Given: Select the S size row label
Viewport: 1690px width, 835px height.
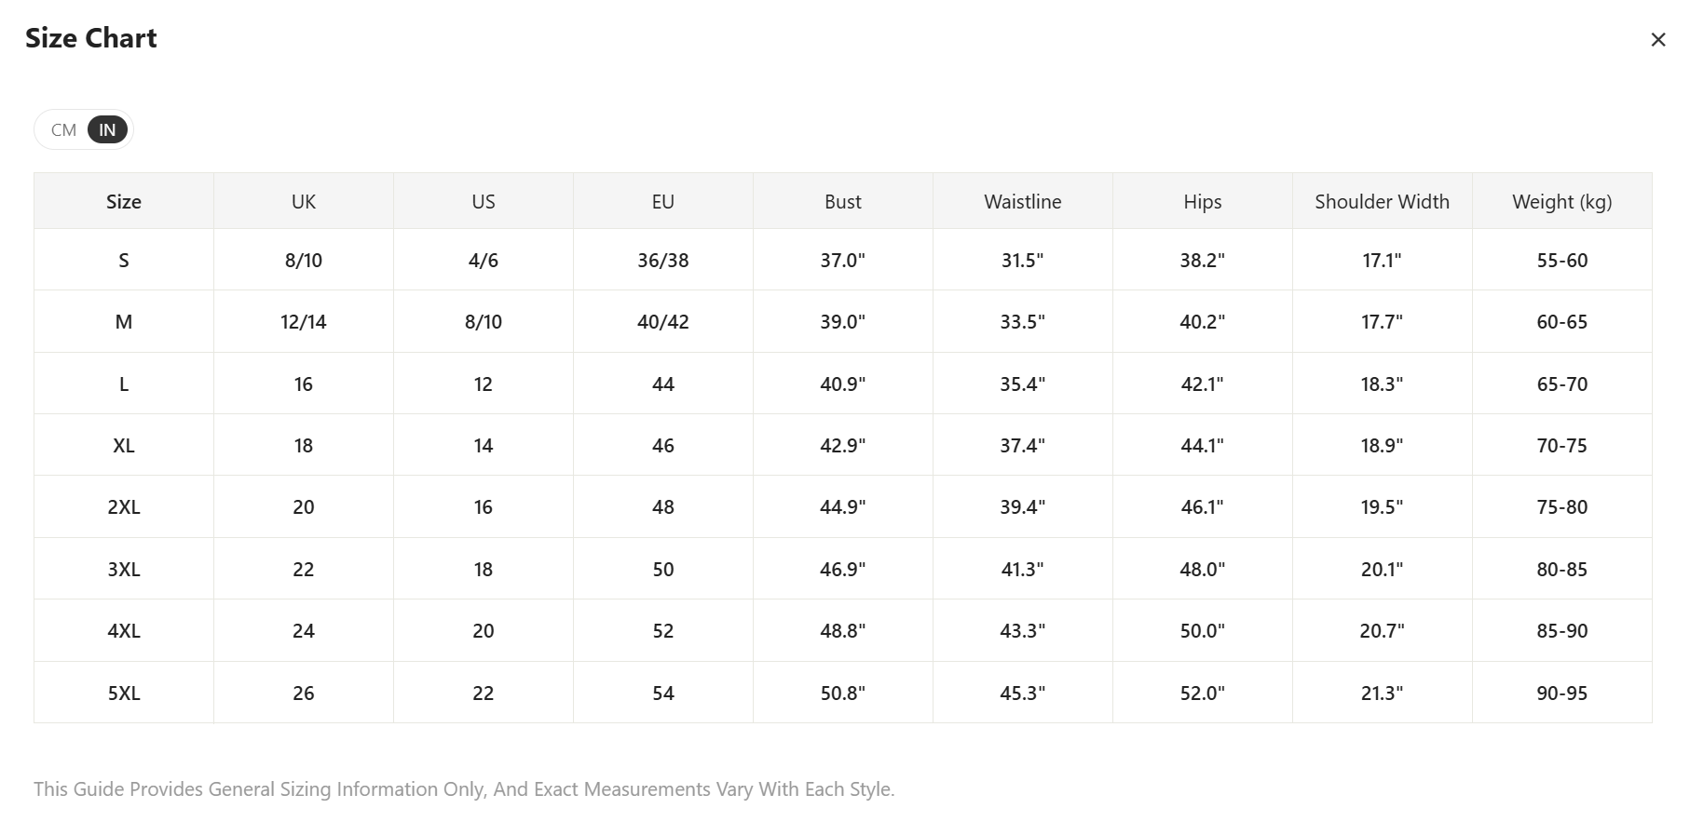Looking at the screenshot, I should [x=124, y=261].
